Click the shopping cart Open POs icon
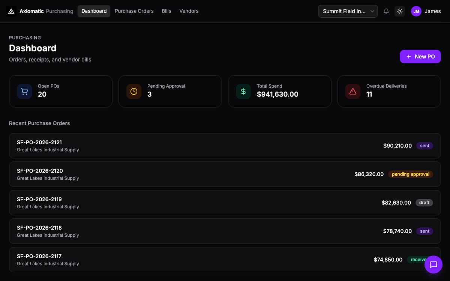The width and height of the screenshot is (450, 281). point(24,91)
